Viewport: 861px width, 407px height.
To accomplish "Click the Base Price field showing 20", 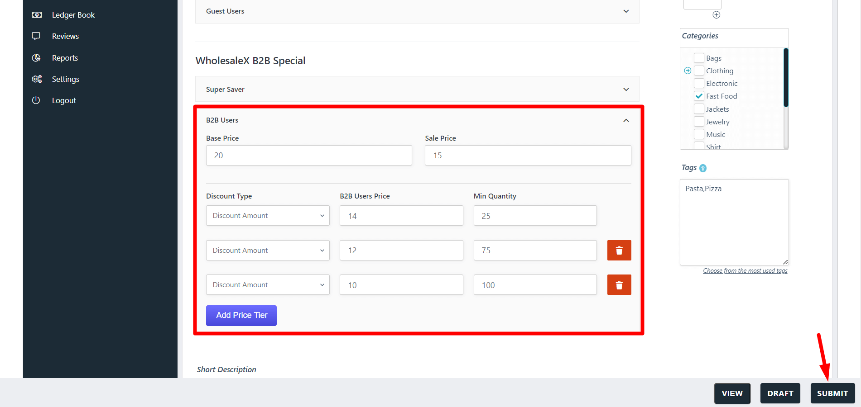I will click(309, 155).
